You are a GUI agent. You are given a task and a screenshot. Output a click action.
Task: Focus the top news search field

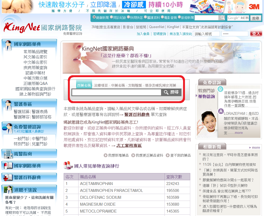207,18
